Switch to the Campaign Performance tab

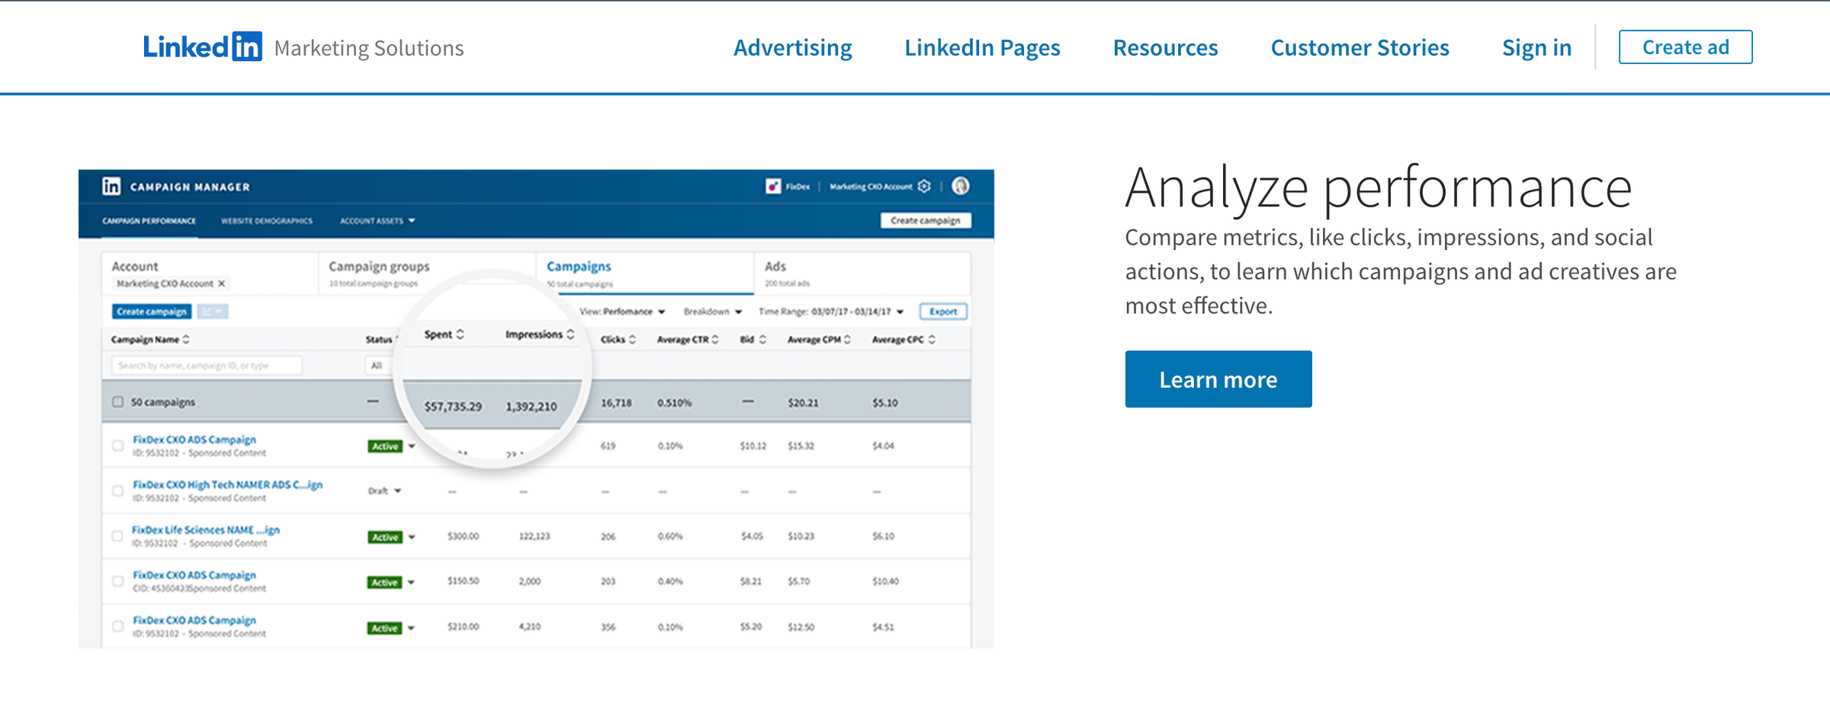149,220
